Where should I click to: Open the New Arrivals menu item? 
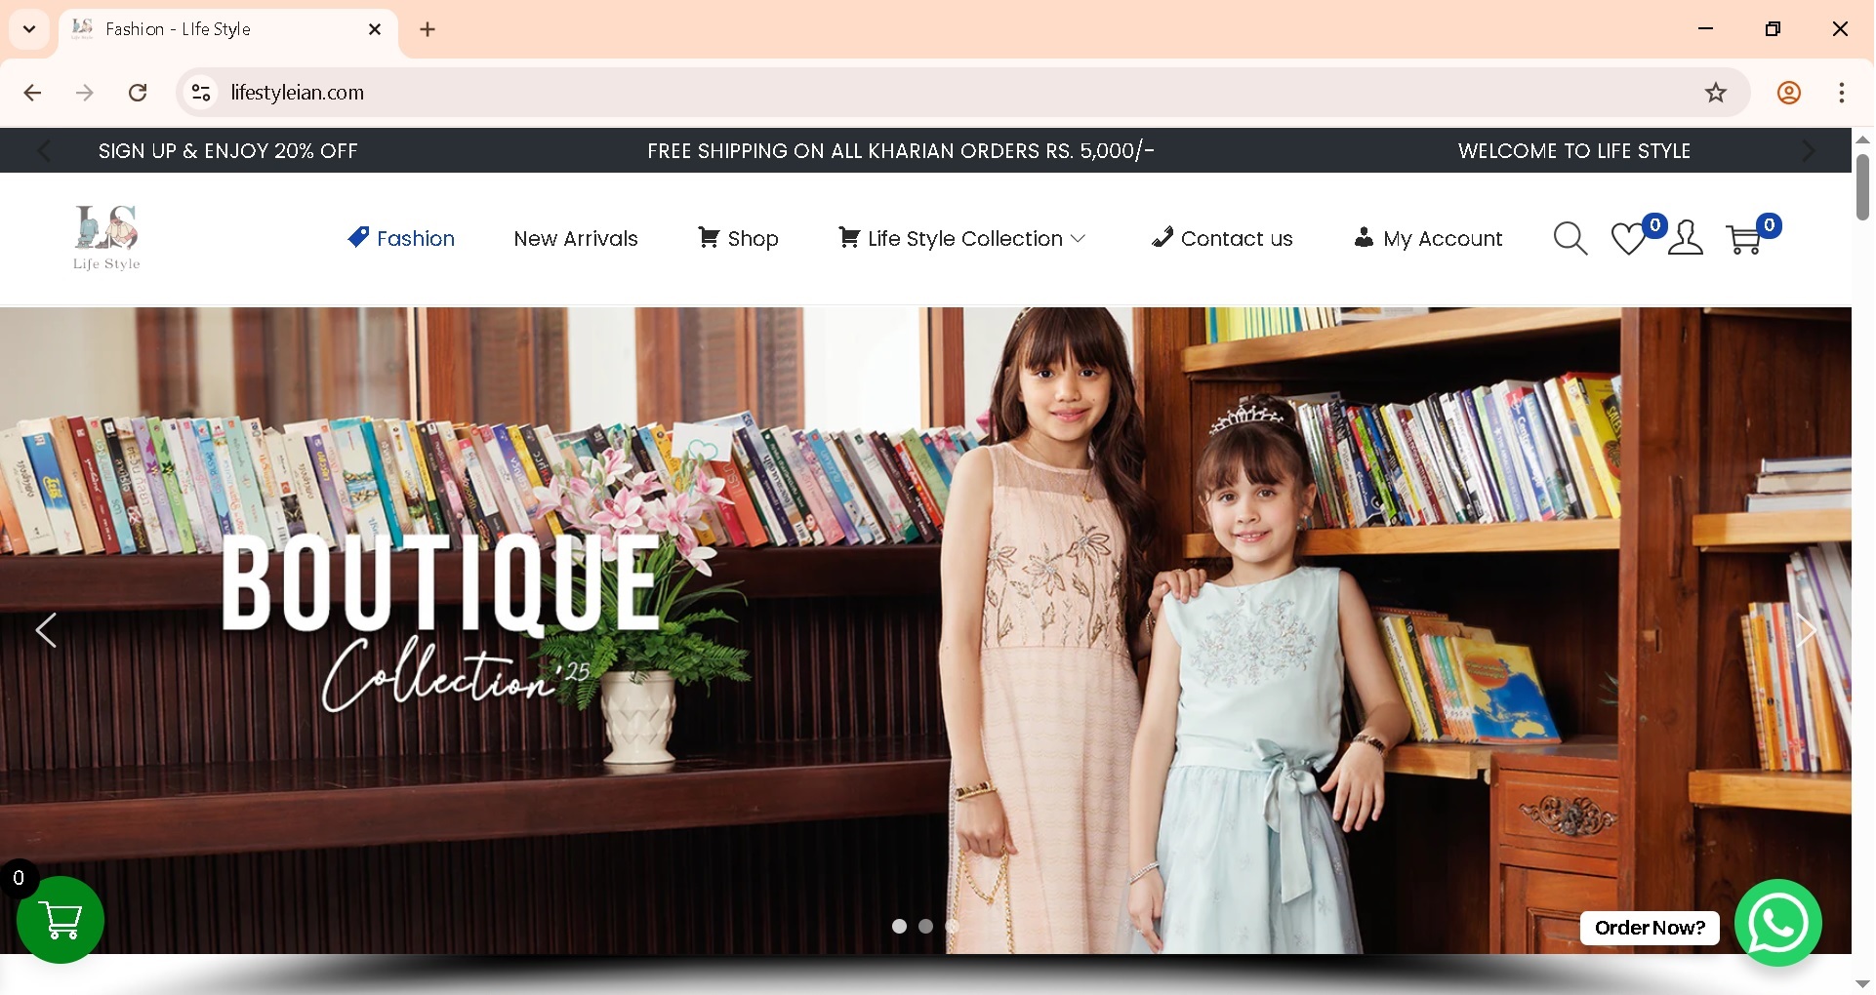coord(575,237)
